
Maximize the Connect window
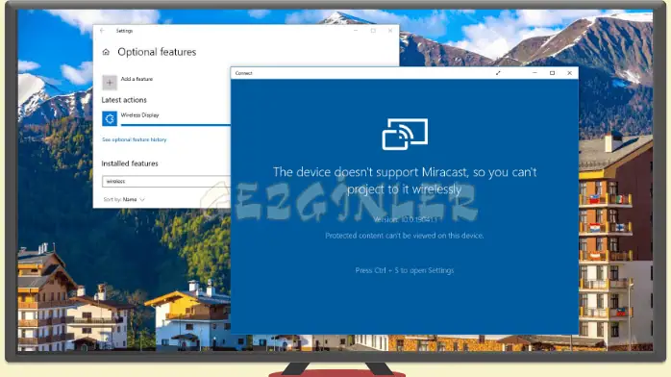point(552,73)
